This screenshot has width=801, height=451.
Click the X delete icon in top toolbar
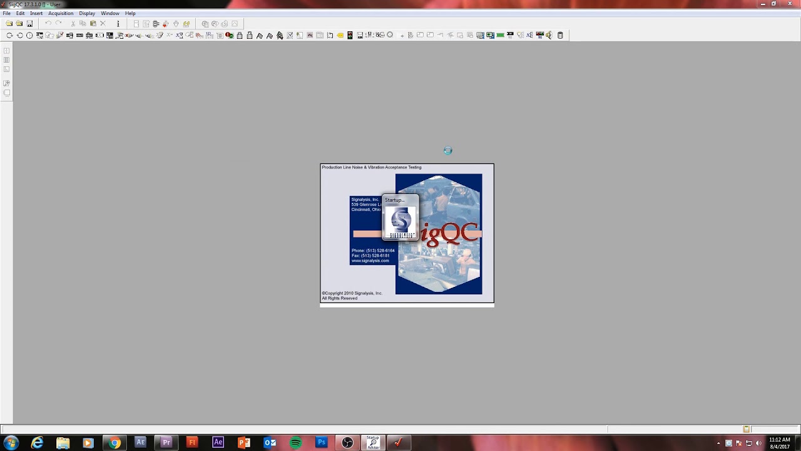(x=103, y=24)
